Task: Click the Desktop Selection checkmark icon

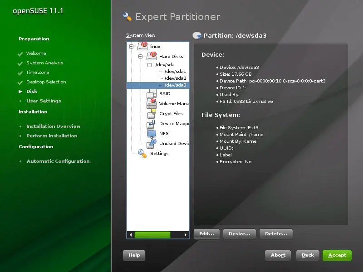Action: coord(20,83)
